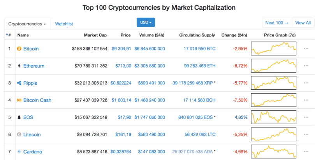Open the three-dot menu for Bitcoin row
This screenshot has height=160, width=331.
[x=306, y=49]
